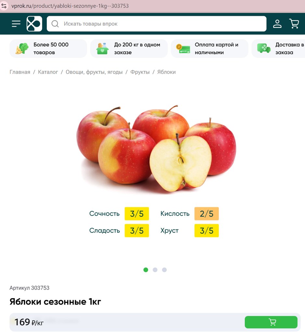The image size is (305, 332).
Task: Click the Vprok logo icon
Action: pyautogui.click(x=34, y=24)
